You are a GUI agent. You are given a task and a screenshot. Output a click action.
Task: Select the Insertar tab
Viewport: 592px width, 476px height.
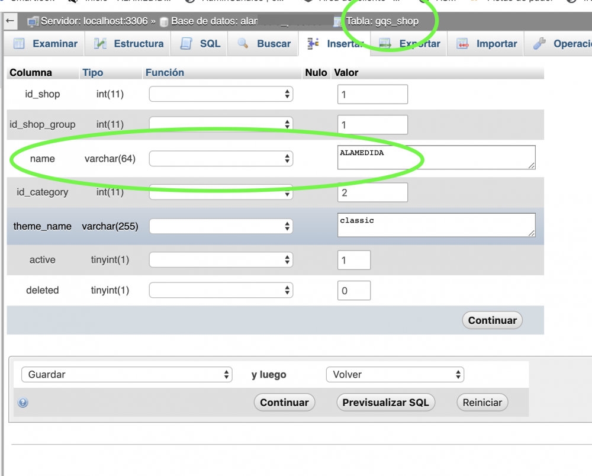[x=335, y=44]
